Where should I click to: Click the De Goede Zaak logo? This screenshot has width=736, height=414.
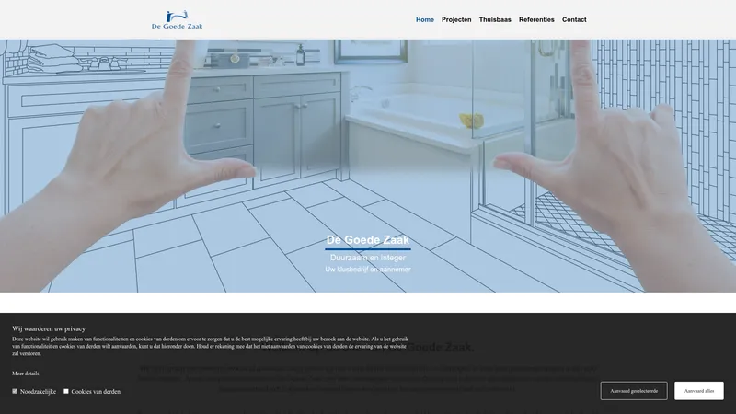click(178, 19)
